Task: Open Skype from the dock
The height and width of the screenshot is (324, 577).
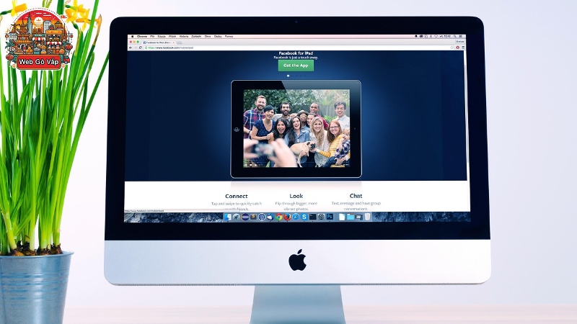Action: (x=304, y=217)
